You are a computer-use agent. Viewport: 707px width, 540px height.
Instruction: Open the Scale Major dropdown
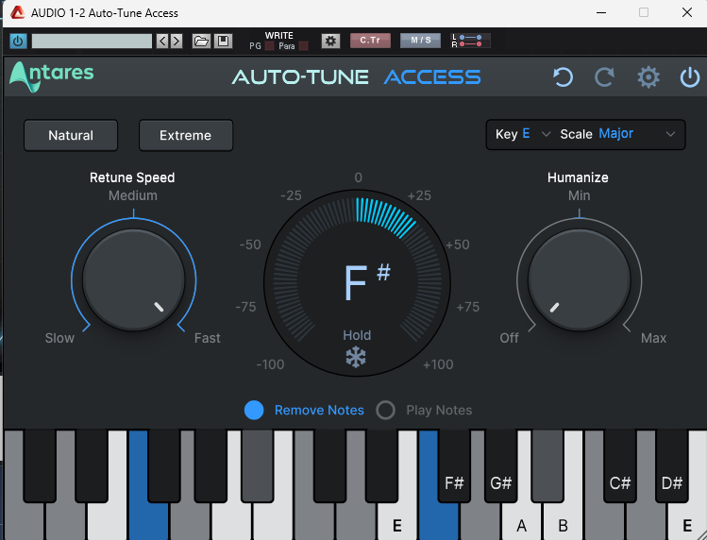[617, 134]
